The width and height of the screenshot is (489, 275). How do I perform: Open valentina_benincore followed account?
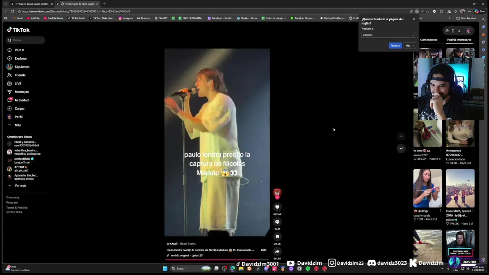[24, 152]
